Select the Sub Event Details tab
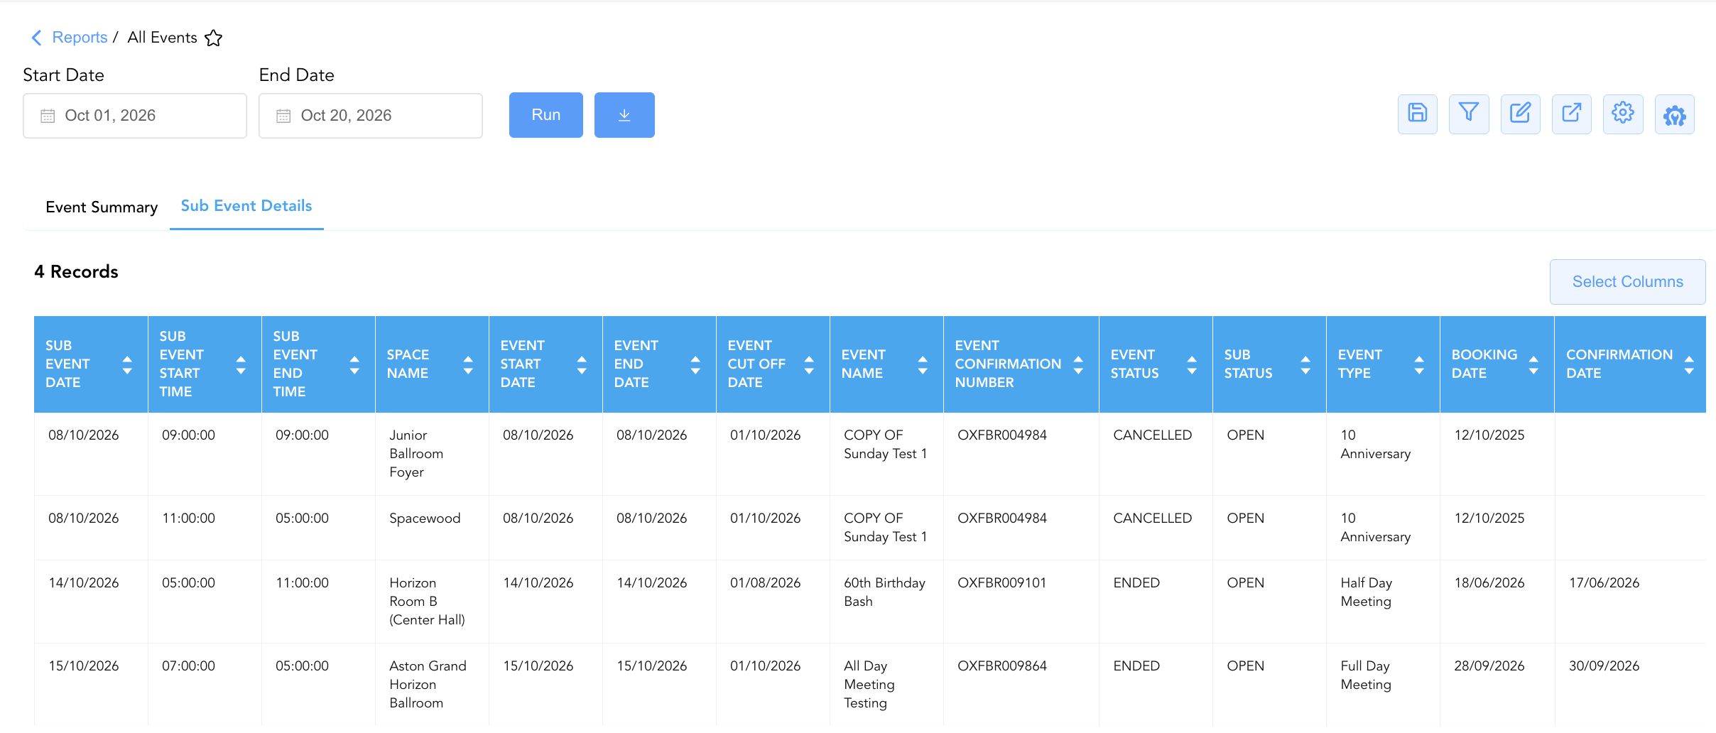Image resolution: width=1716 pixels, height=733 pixels. (x=246, y=206)
